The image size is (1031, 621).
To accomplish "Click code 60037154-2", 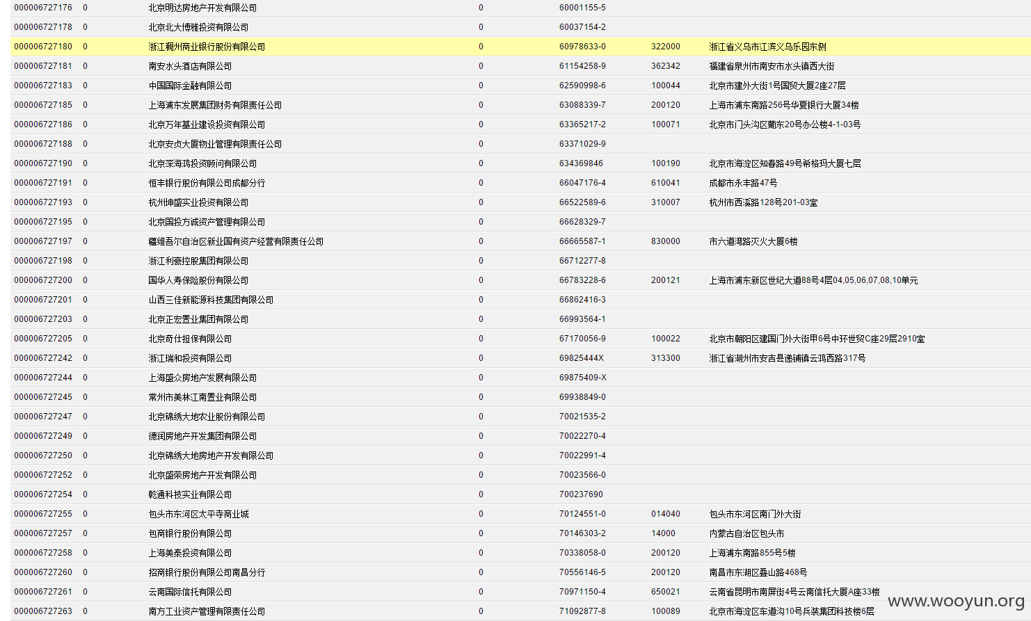I will (x=582, y=27).
